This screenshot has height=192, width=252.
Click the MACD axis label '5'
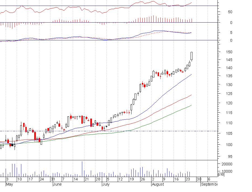231,33
